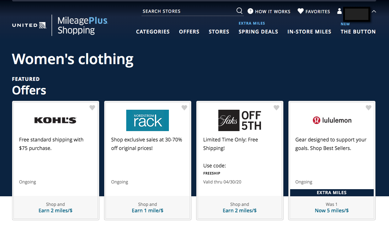389x228 pixels.
Task: Click into the Search Stores field
Action: 188,11
